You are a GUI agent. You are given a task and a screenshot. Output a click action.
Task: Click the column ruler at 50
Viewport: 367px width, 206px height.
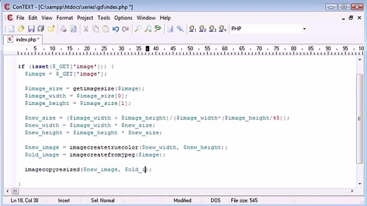pyautogui.click(x=190, y=49)
